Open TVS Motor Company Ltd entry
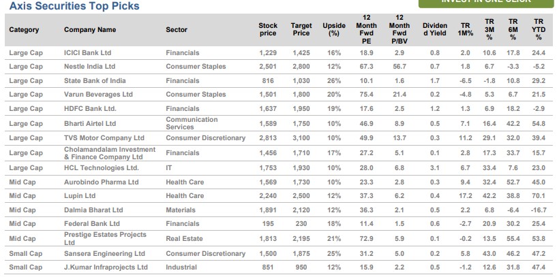This screenshot has height=277, width=557. click(104, 137)
